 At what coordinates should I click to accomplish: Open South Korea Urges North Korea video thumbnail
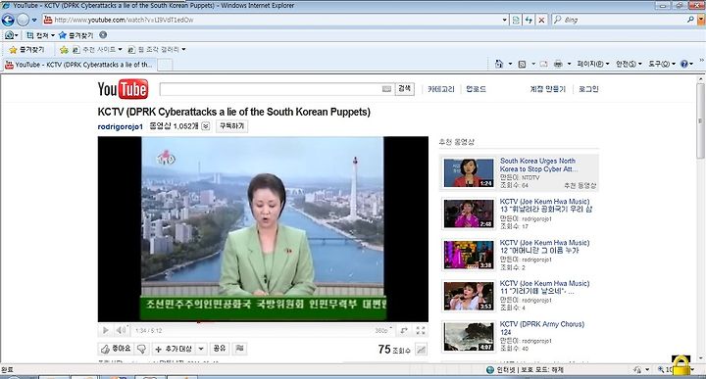(469, 172)
